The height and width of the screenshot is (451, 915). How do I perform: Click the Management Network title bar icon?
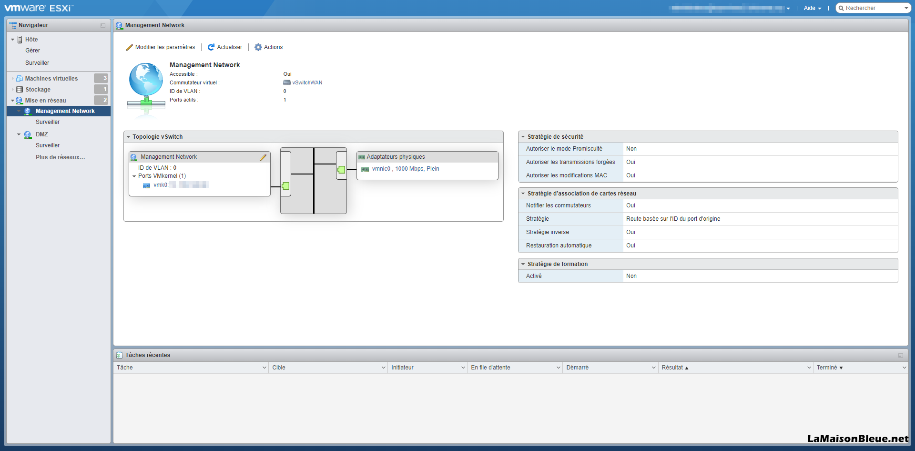[119, 25]
